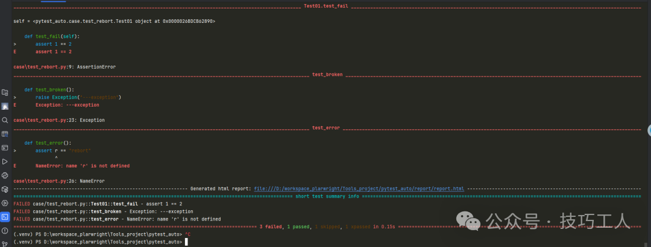Open the Problems exclamation icon
This screenshot has width=651, height=247.
point(5,230)
